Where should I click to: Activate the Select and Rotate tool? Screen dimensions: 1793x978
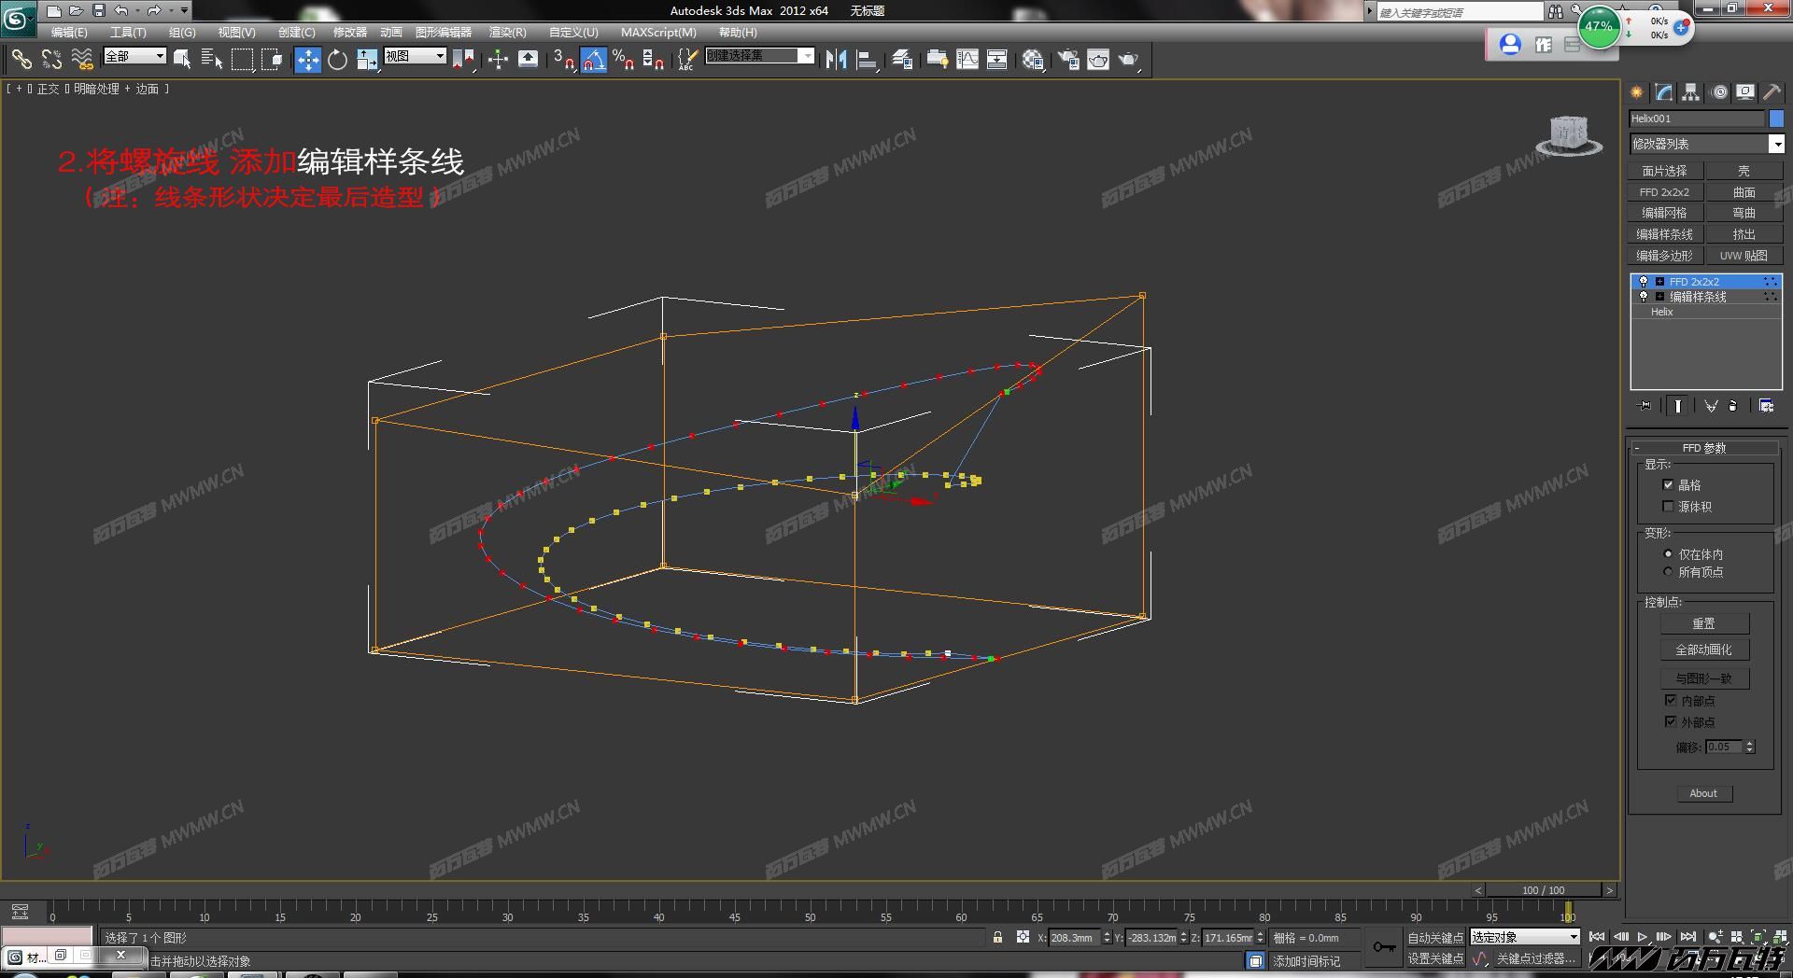point(337,60)
